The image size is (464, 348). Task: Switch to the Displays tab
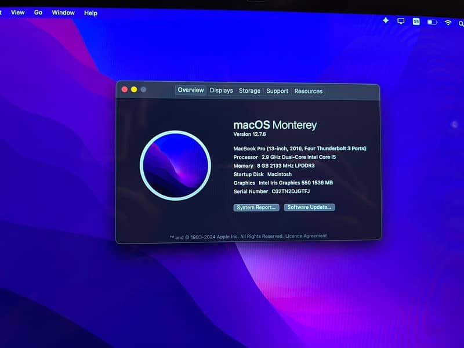click(x=222, y=90)
